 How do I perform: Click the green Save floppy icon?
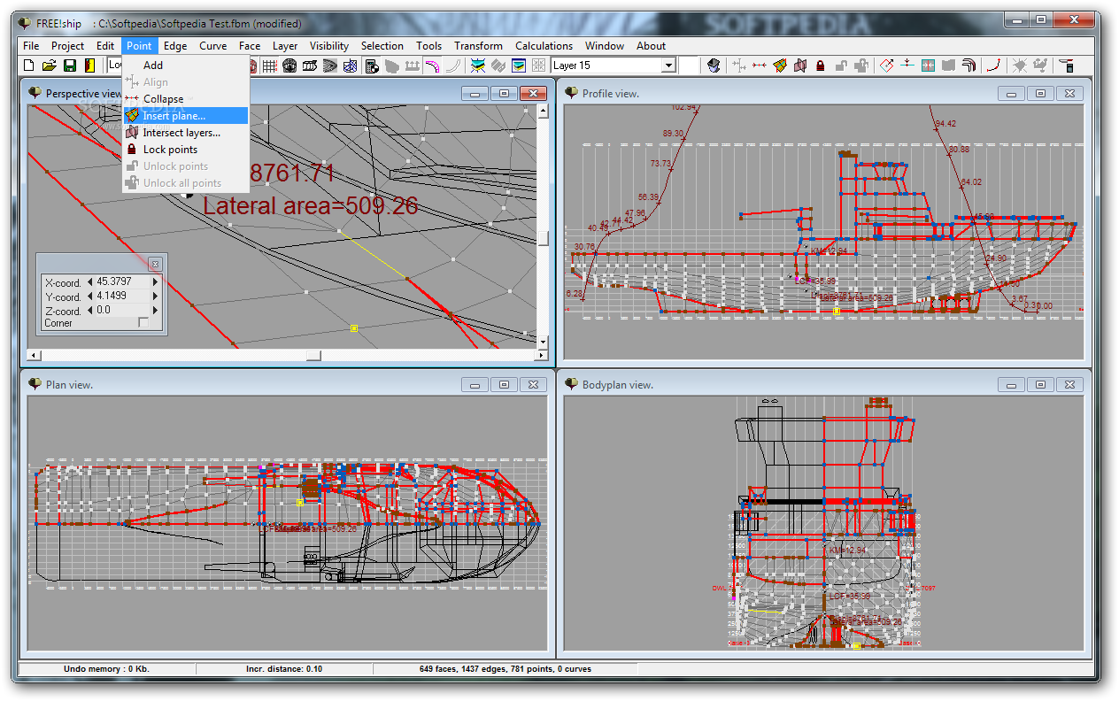coord(69,65)
